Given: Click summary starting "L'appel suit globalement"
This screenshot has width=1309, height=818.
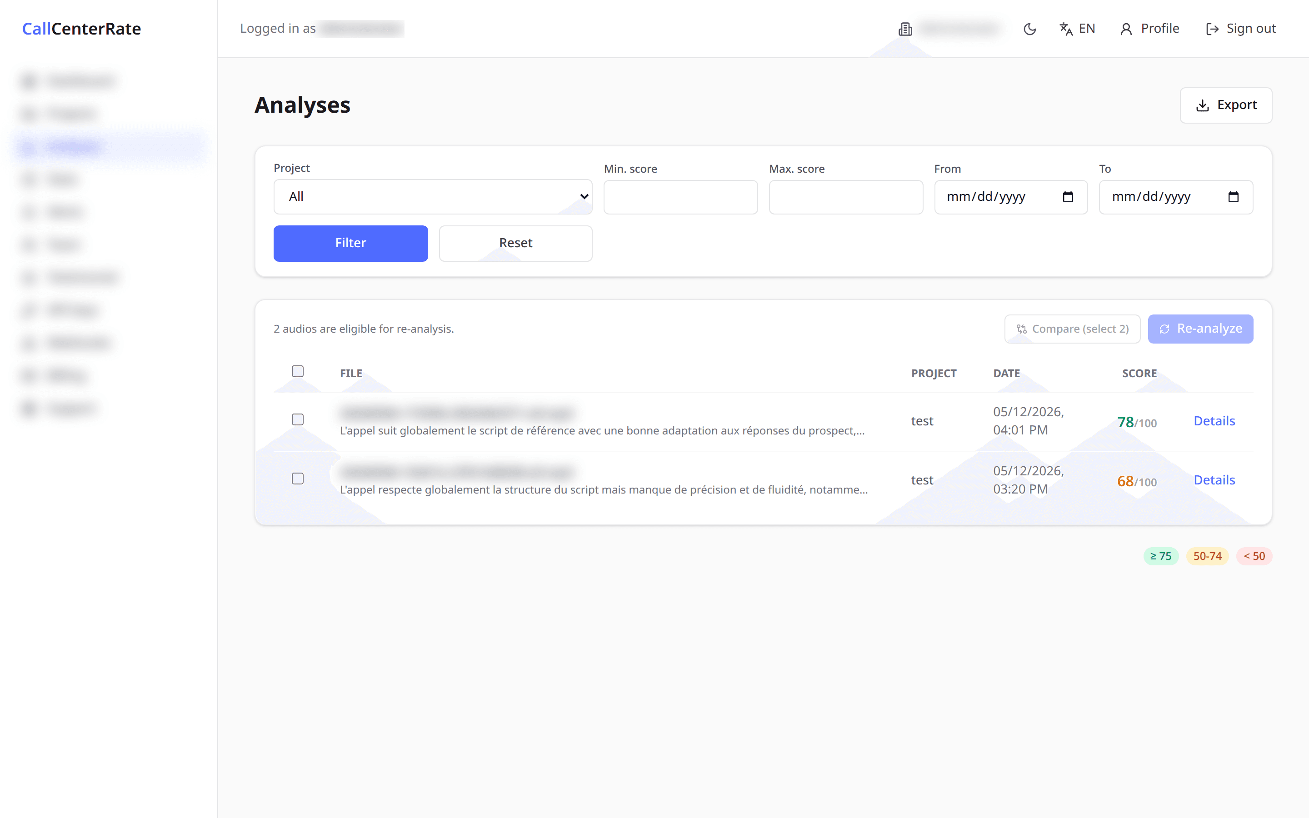Looking at the screenshot, I should [x=602, y=431].
